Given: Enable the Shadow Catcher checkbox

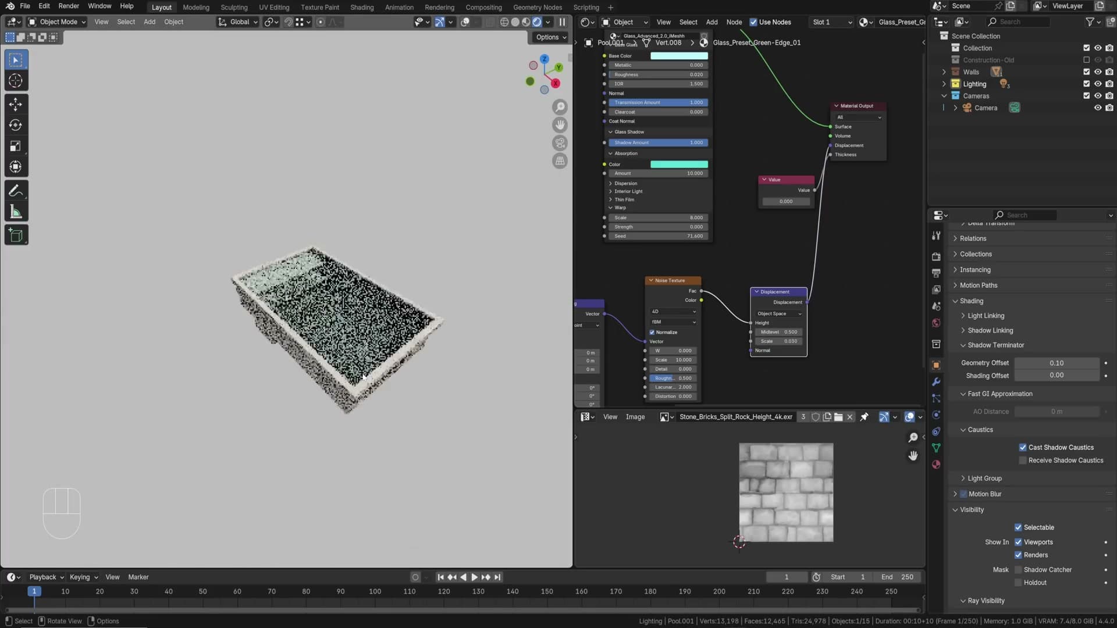Looking at the screenshot, I should (1018, 570).
